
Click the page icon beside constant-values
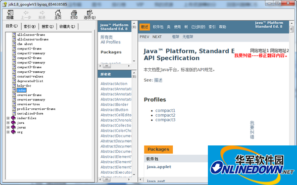14,76
